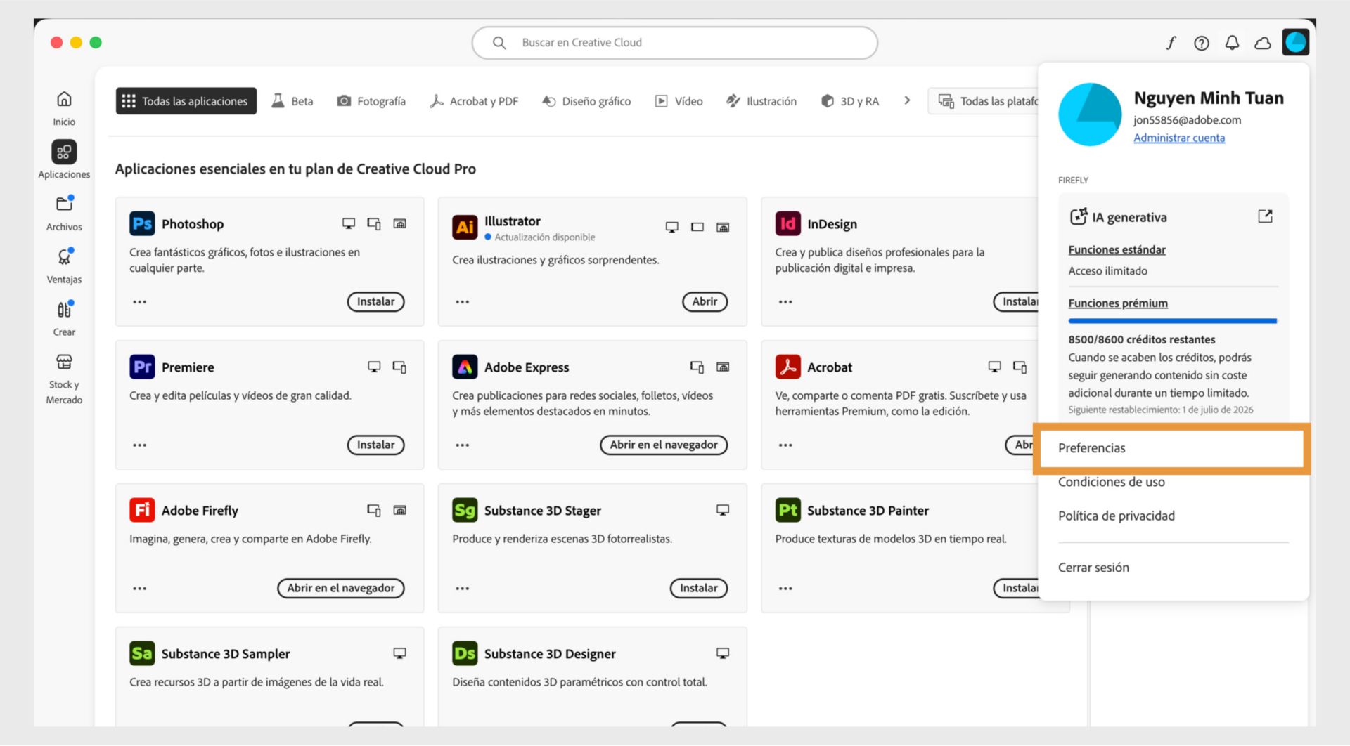The height and width of the screenshot is (746, 1350).
Task: Open the help question mark icon
Action: (1202, 43)
